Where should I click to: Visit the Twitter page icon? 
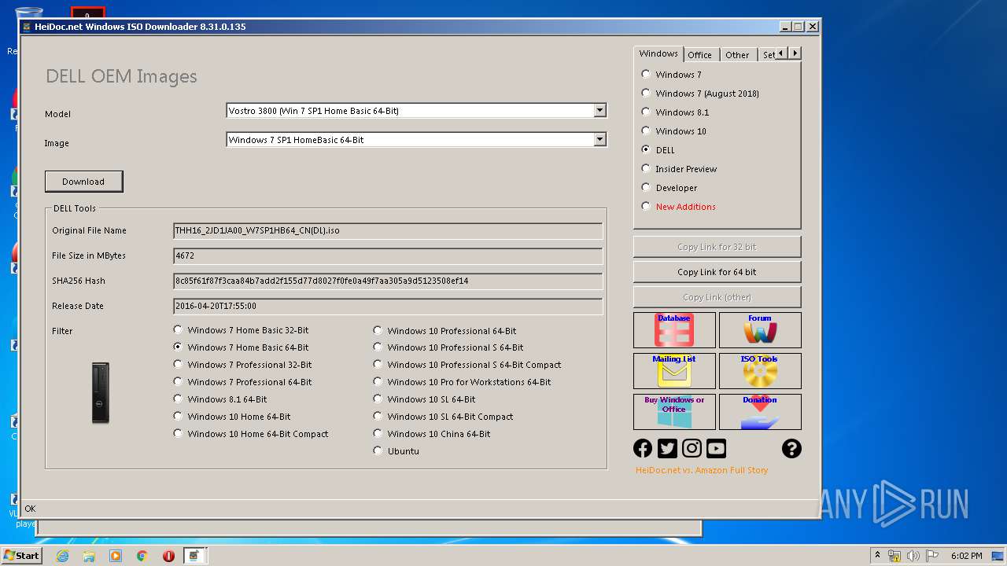tap(667, 448)
